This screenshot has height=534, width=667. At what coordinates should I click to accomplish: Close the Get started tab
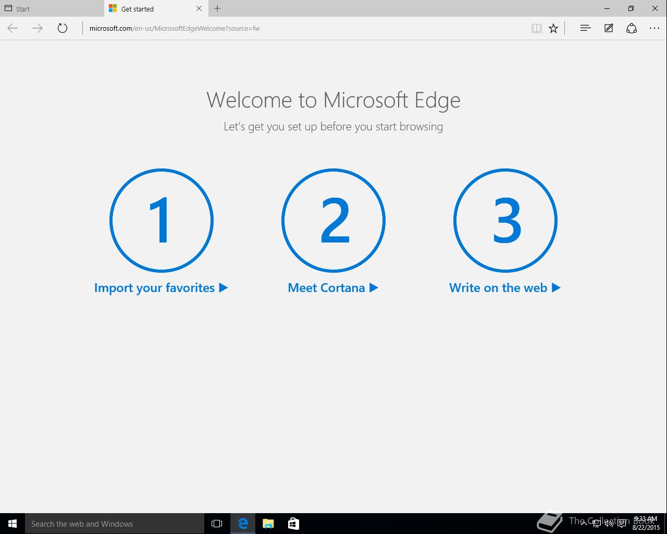[x=199, y=8]
